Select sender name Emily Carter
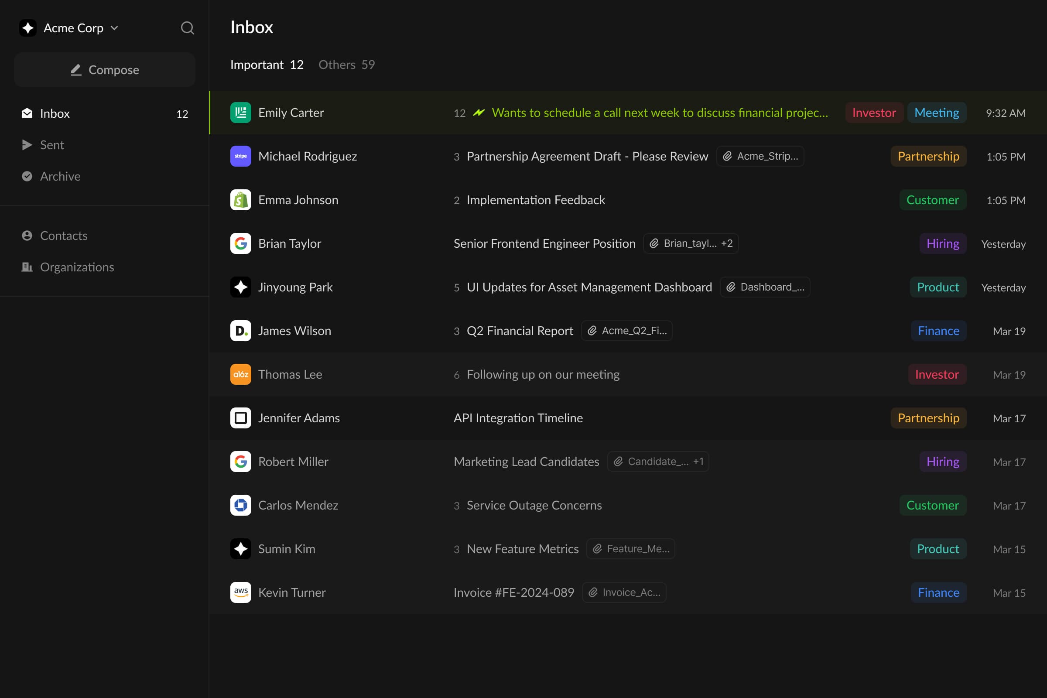The width and height of the screenshot is (1047, 698). point(291,113)
